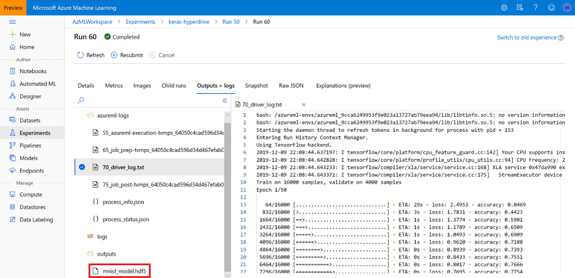Click the file tree scrollbar up arrow

click(228, 115)
